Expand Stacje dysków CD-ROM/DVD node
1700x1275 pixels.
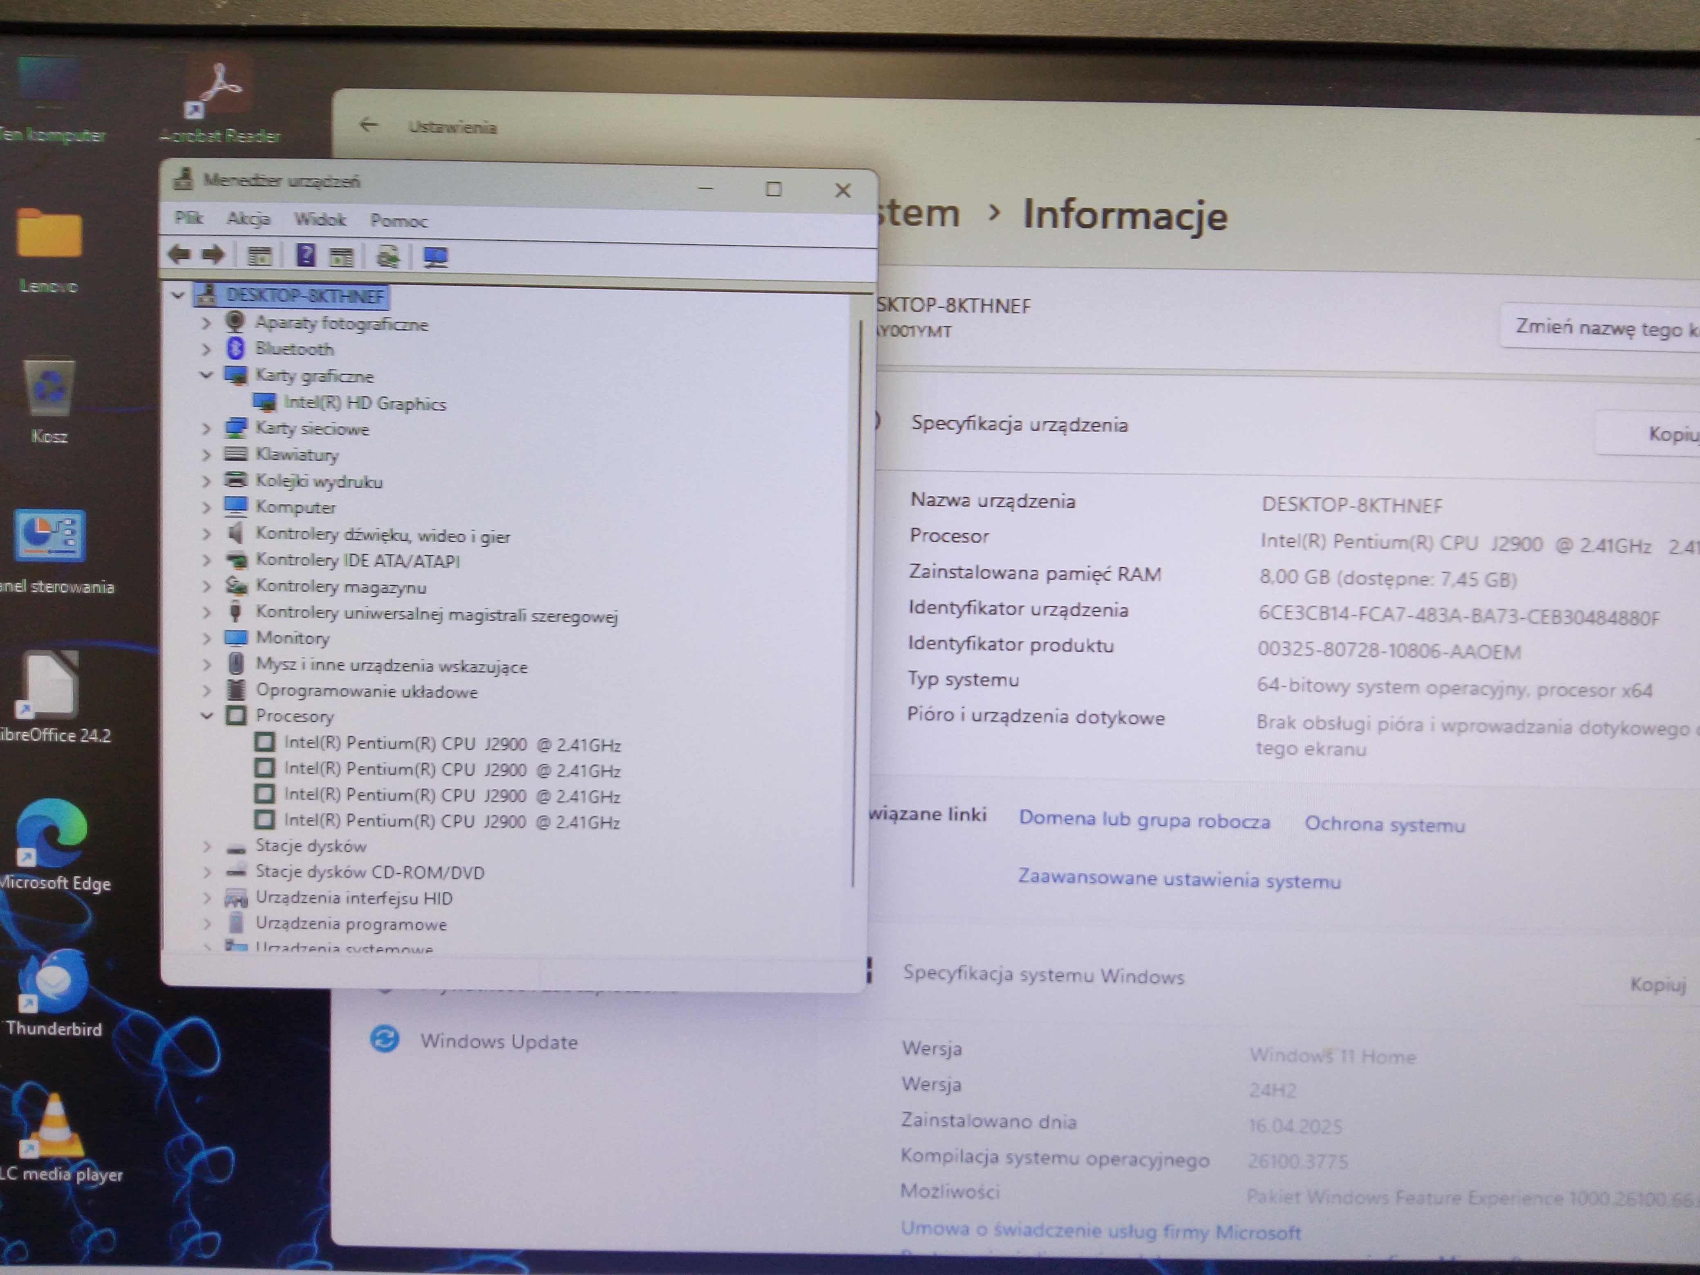[x=206, y=872]
